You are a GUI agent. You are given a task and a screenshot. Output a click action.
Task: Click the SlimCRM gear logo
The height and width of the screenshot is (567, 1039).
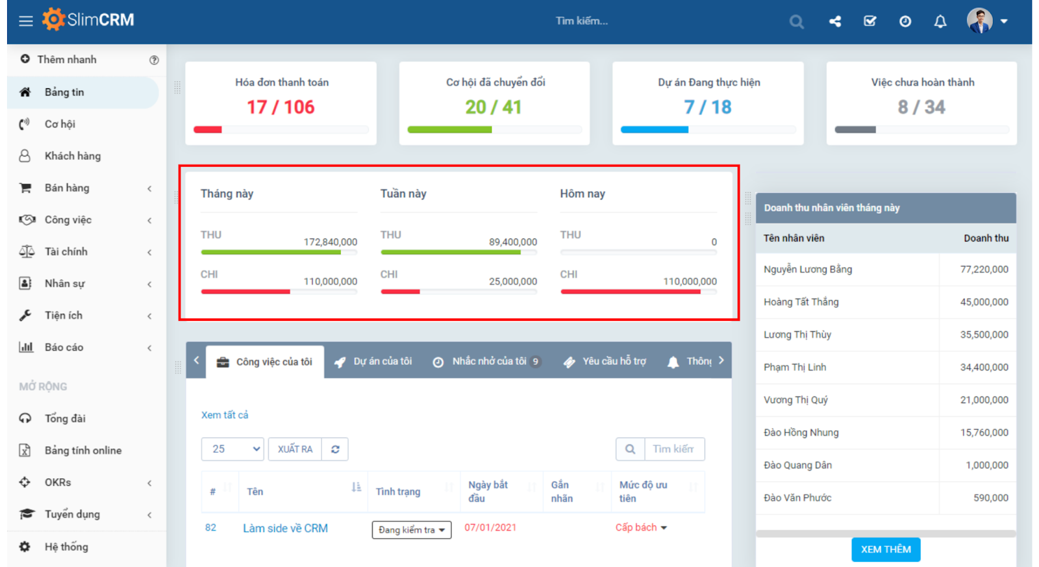53,19
